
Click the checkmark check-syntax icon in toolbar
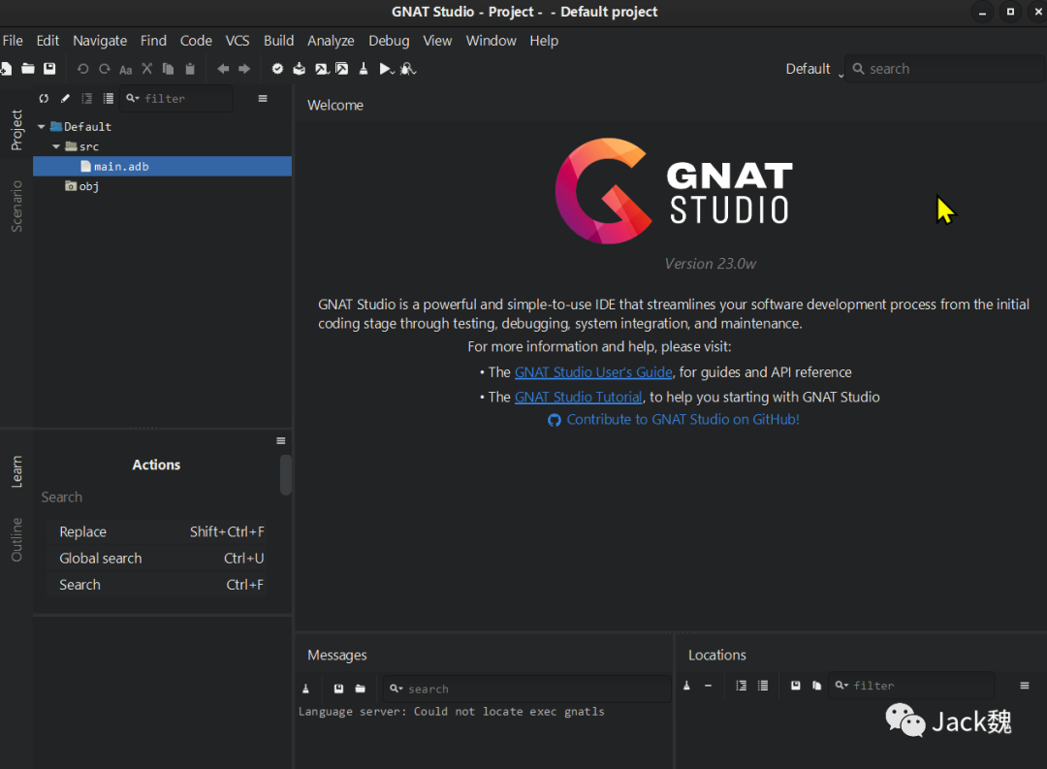(277, 69)
